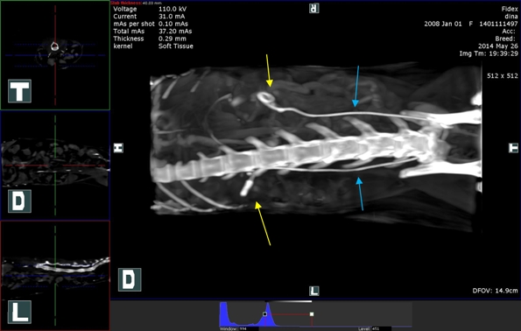
Task: Click the Window value input field
Action: point(249,328)
